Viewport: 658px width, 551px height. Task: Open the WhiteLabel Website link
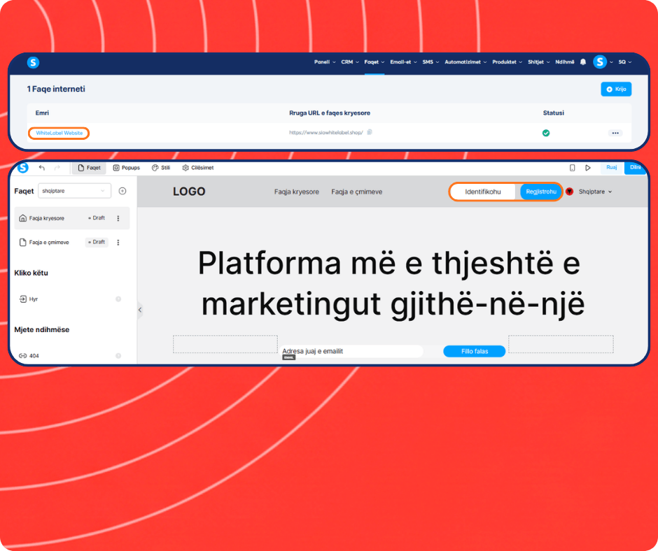[59, 133]
